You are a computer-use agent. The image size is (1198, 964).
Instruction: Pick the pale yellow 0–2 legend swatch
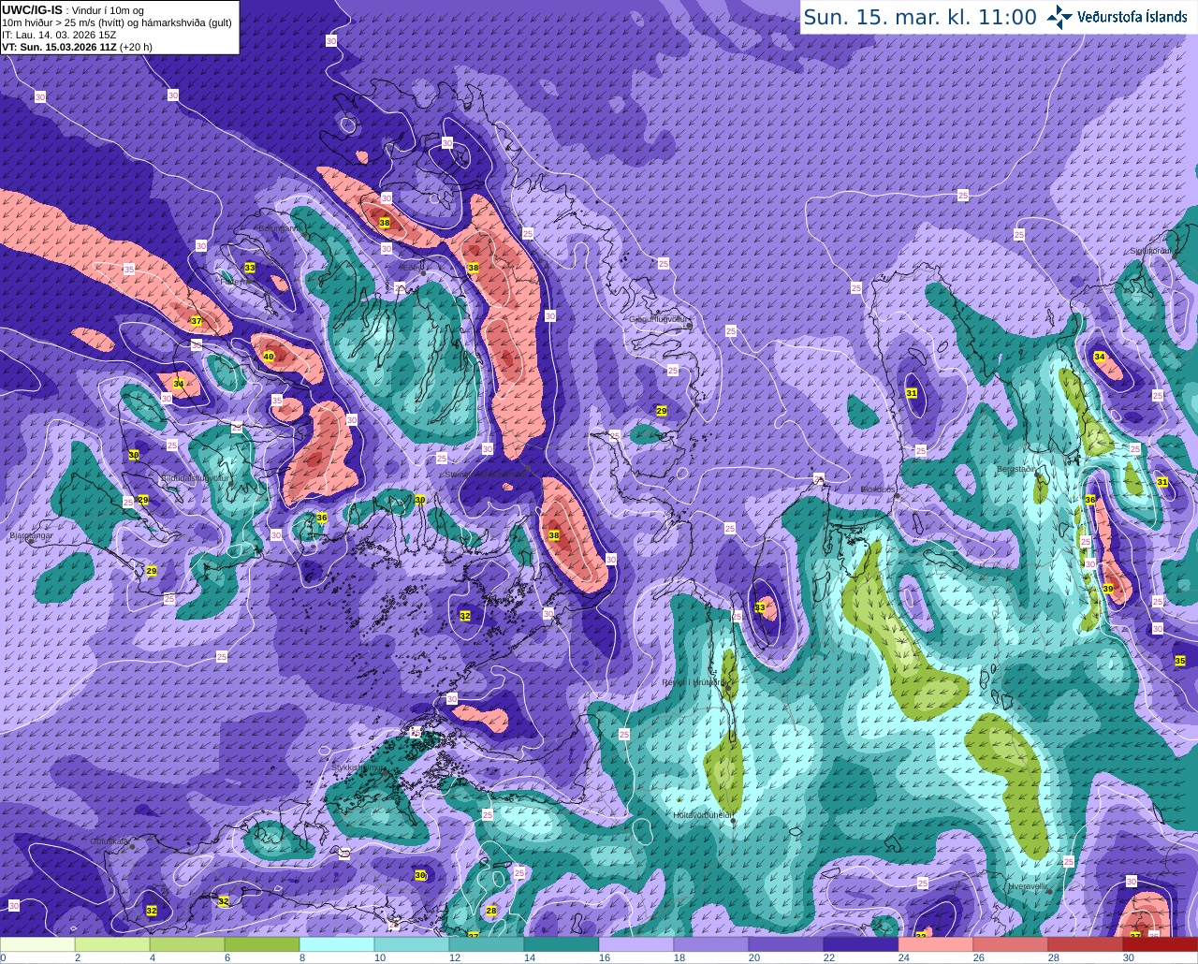(37, 944)
